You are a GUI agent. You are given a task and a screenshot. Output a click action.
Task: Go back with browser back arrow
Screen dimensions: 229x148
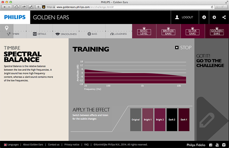4,7
